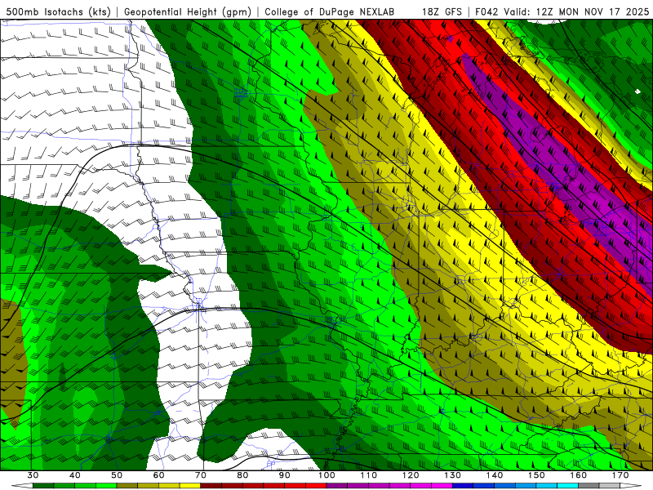Screen dimensions: 653x490
Task: Click the "80" colorbar scale label
Action: click(x=242, y=475)
